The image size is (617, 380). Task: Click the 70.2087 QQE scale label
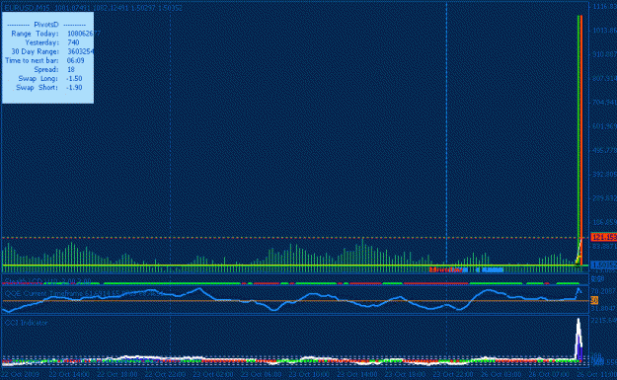[604, 291]
